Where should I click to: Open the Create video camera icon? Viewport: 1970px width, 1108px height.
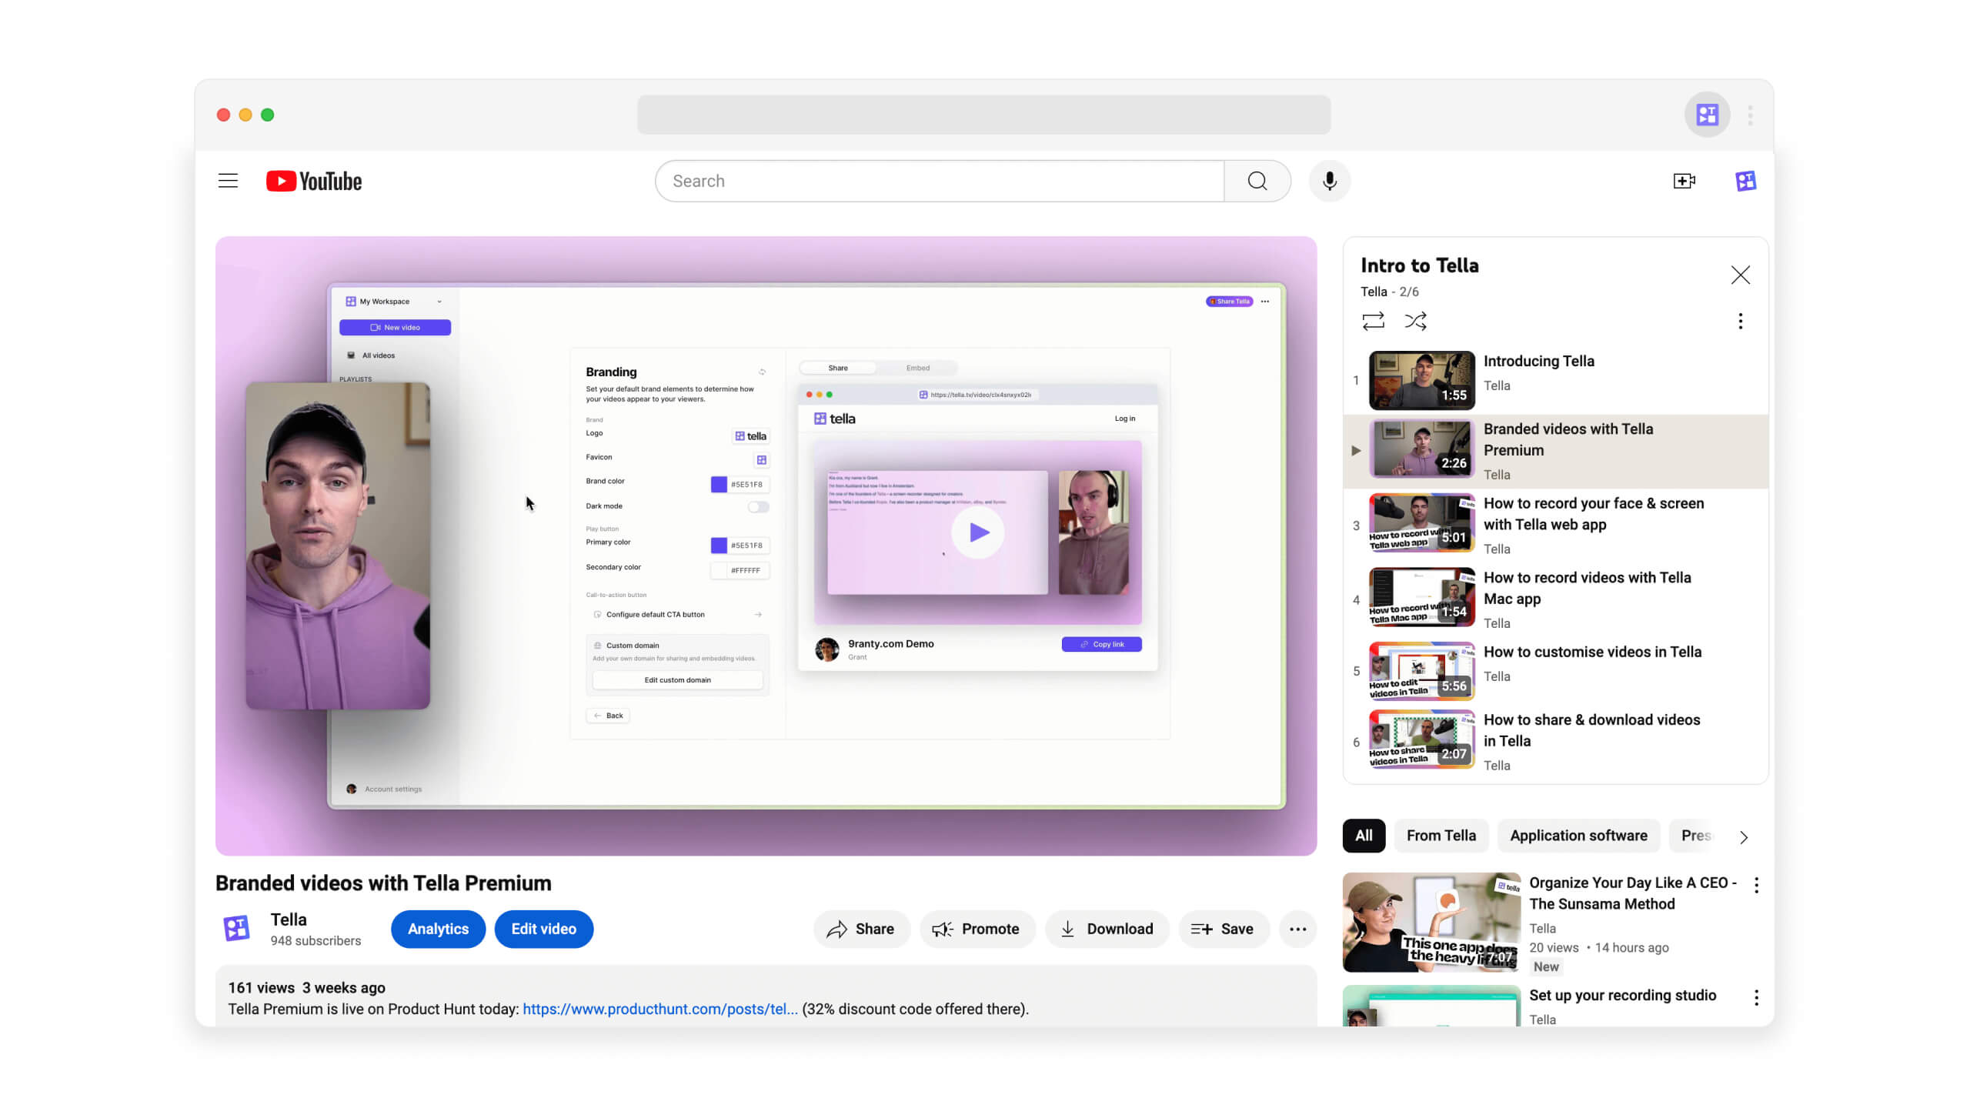1685,181
